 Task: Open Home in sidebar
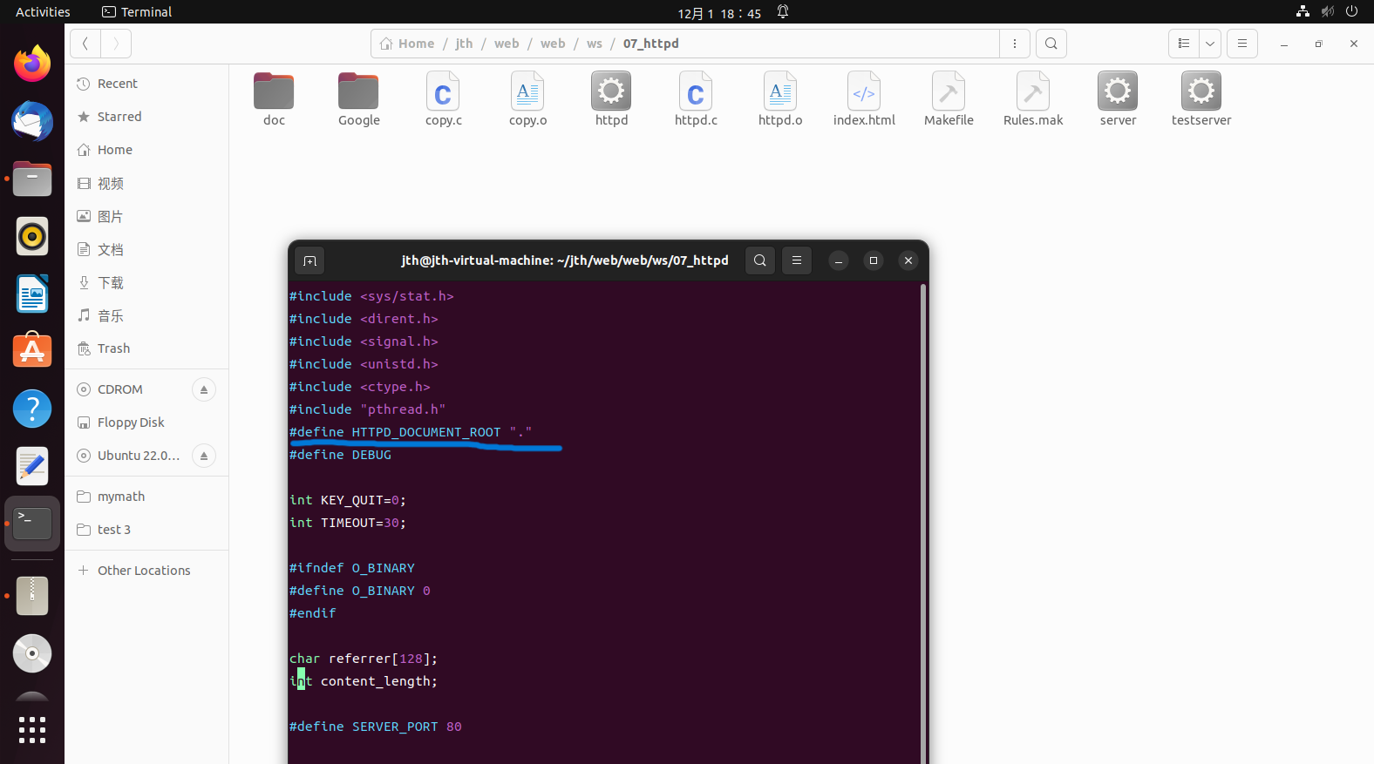pyautogui.click(x=146, y=150)
